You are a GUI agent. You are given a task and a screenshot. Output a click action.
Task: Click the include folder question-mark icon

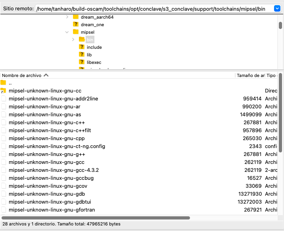(82, 47)
